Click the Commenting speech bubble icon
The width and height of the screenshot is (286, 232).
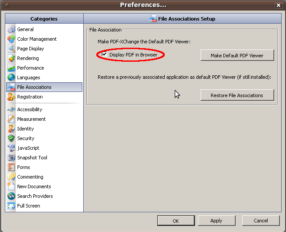coord(11,177)
